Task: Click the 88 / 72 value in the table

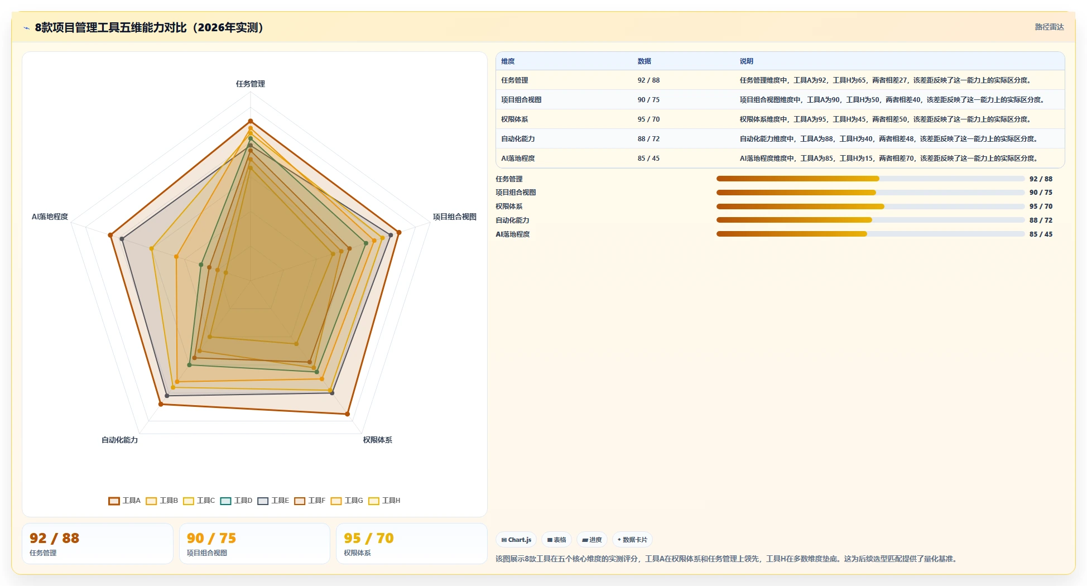Action: pos(648,139)
